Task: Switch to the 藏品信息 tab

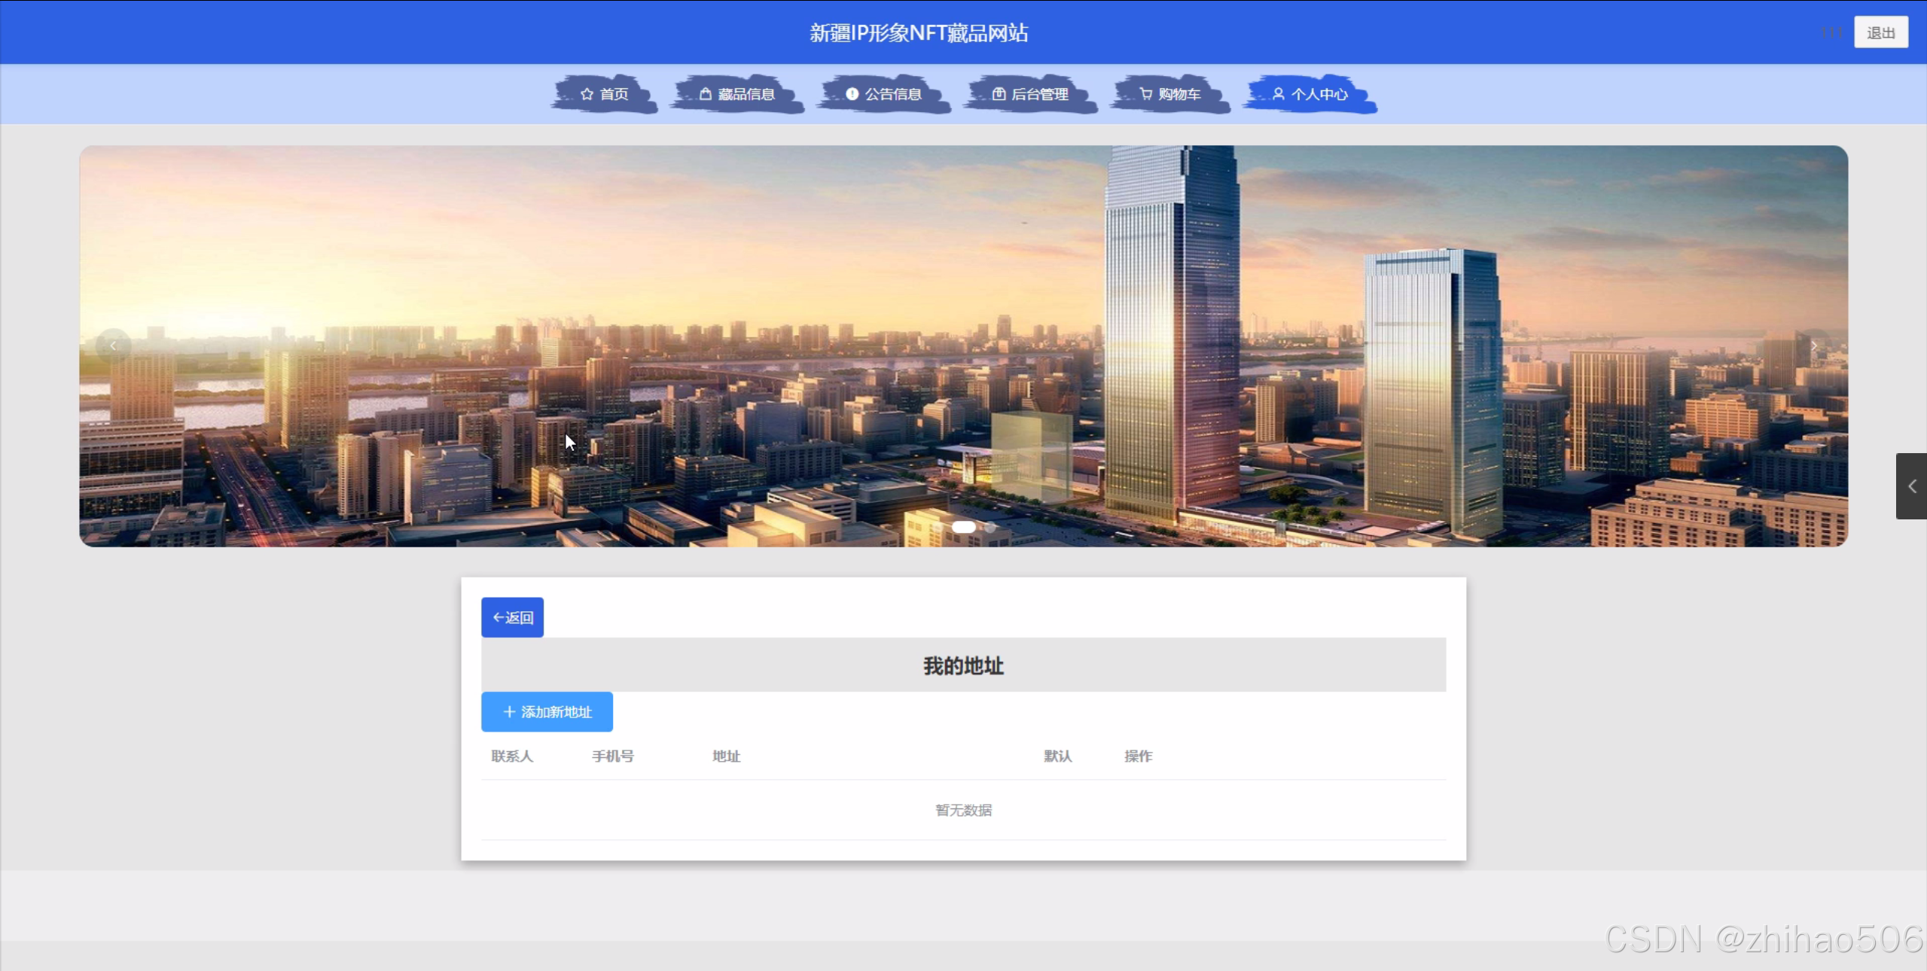Action: tap(745, 93)
